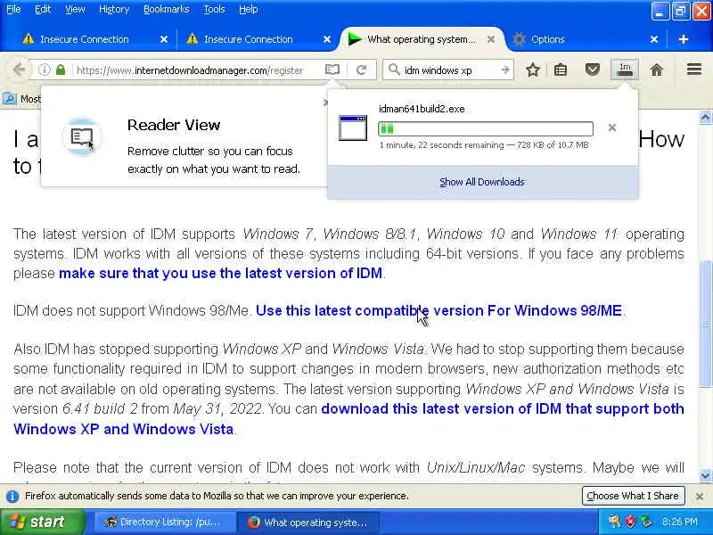Click the idman641build2.exe file icon
The image size is (713, 535).
pos(353,128)
